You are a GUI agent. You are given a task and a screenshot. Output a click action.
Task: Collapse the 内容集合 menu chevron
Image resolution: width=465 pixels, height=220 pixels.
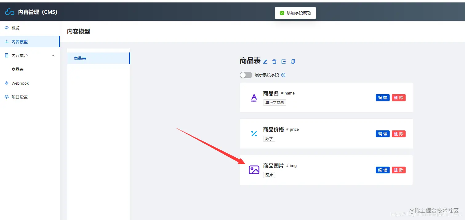coord(53,56)
